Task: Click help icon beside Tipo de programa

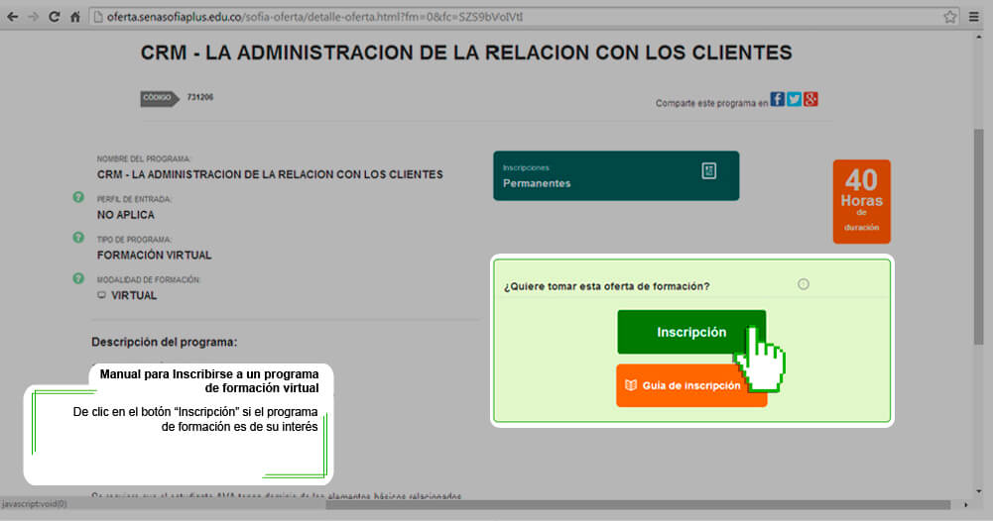Action: [78, 238]
